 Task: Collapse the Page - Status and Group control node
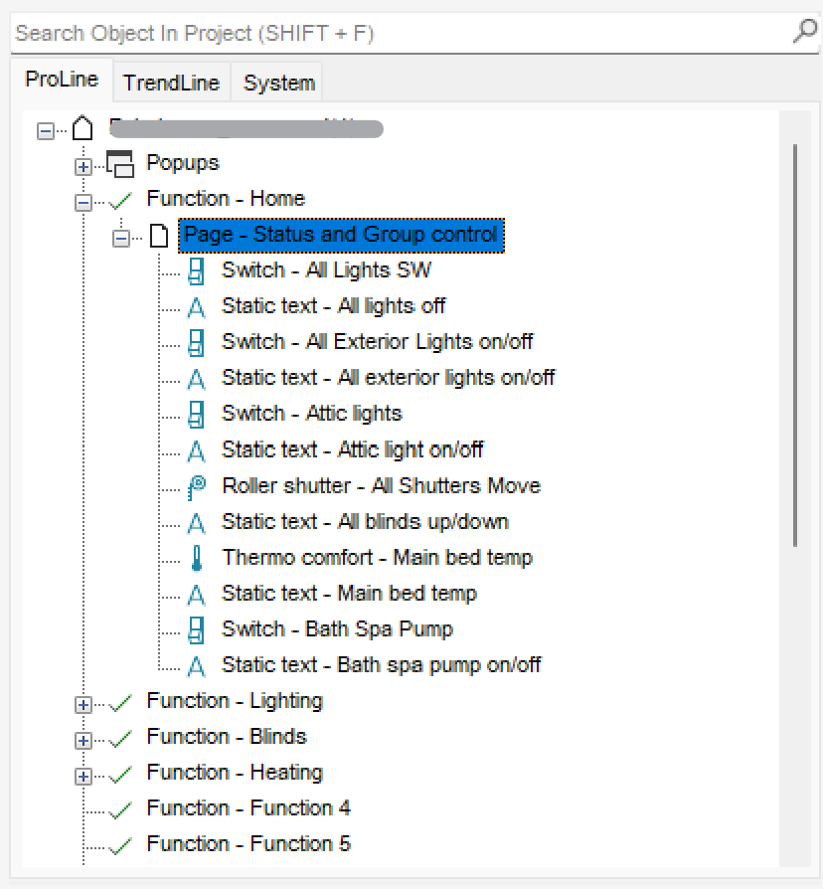coord(121,238)
